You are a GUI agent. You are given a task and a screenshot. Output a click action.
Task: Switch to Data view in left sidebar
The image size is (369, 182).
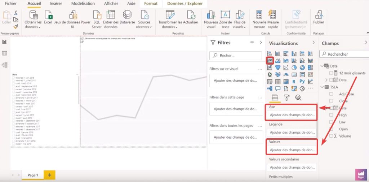click(x=4, y=53)
